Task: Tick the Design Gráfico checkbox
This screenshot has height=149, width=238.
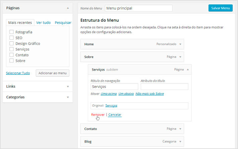Action: (11, 43)
